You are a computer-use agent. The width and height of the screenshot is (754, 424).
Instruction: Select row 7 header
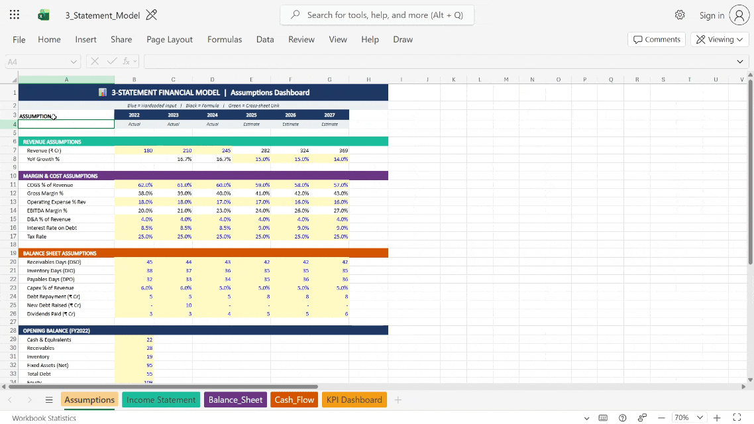click(x=9, y=150)
